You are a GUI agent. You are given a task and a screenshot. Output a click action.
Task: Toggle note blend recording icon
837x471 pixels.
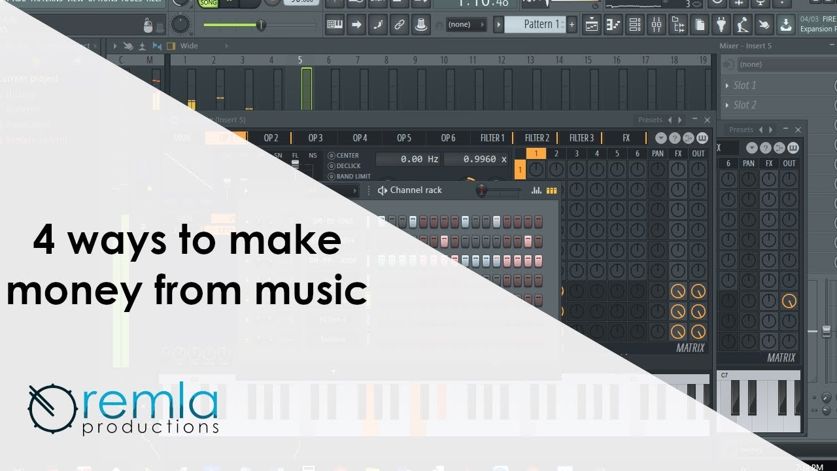tap(378, 25)
